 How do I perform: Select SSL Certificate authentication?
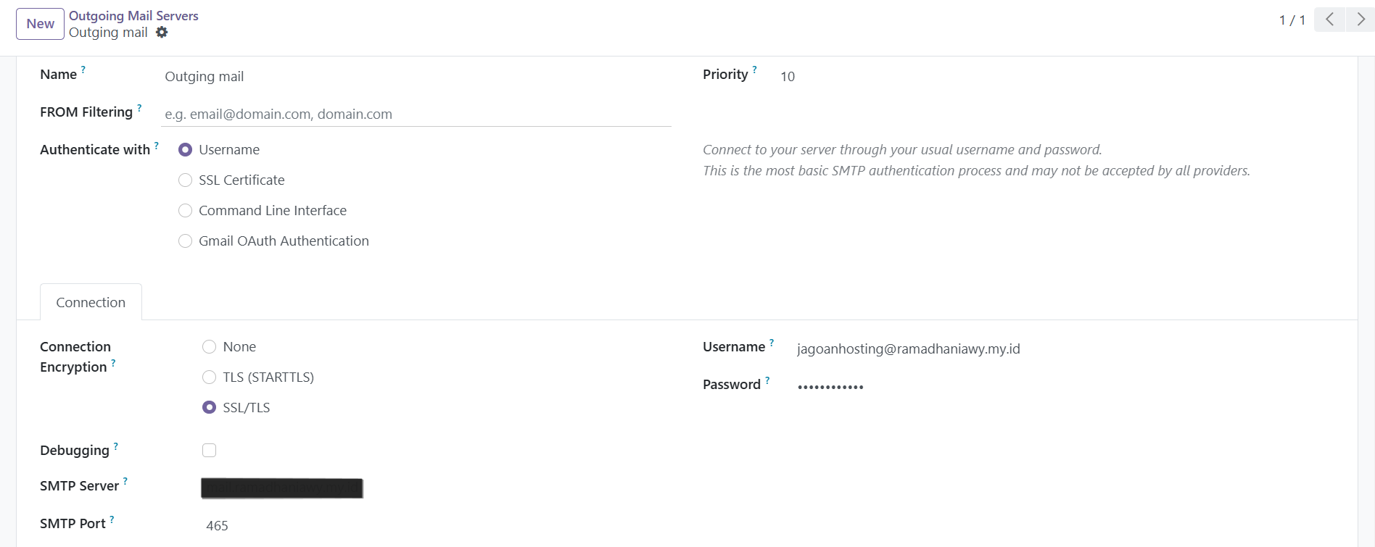[185, 180]
